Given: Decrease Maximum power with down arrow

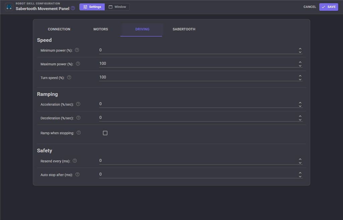Looking at the screenshot, I should coord(300,66).
